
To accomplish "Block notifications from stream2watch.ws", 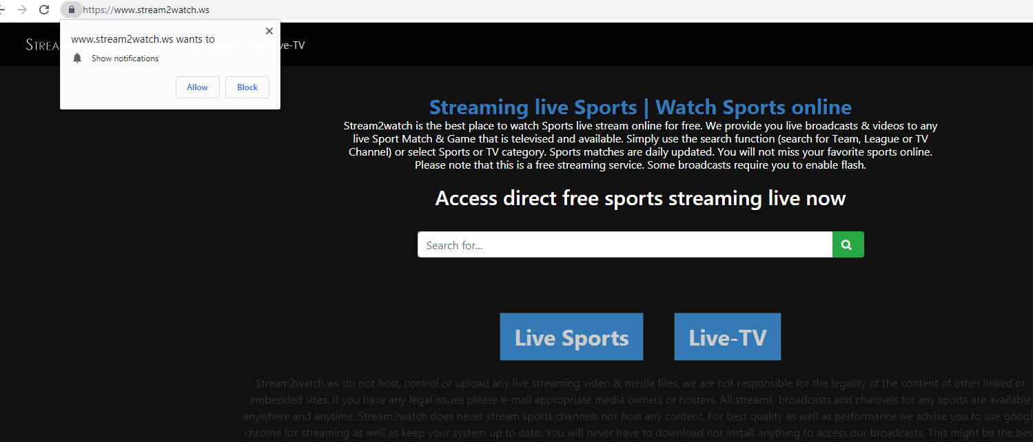I will tap(247, 87).
